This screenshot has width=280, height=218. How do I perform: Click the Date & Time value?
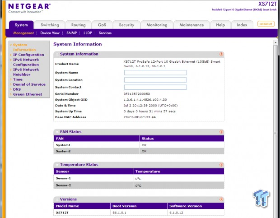150,106
